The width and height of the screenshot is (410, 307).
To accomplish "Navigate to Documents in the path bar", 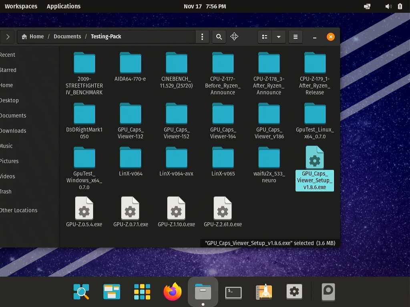I will (67, 36).
